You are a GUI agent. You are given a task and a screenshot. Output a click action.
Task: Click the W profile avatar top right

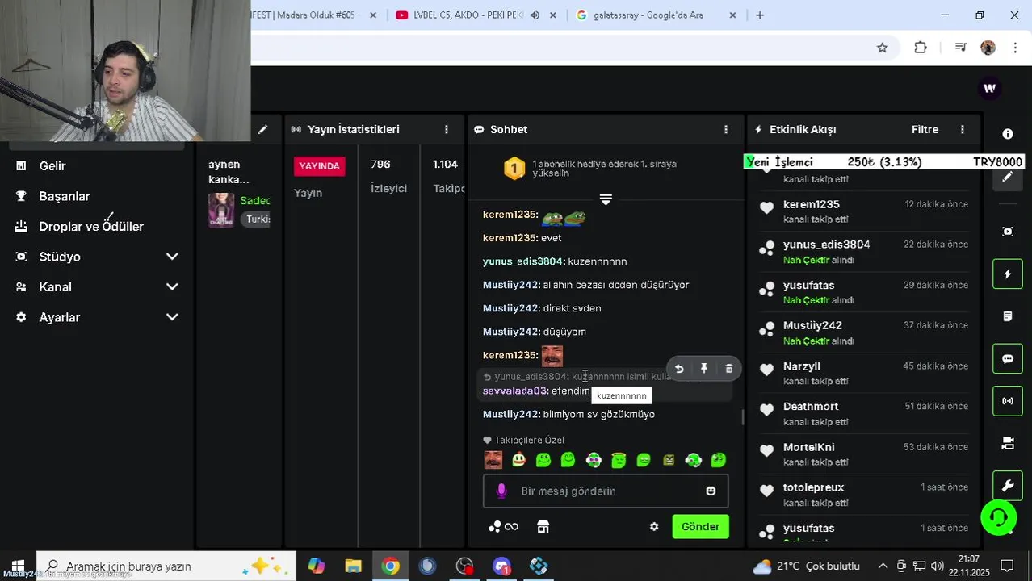(989, 89)
